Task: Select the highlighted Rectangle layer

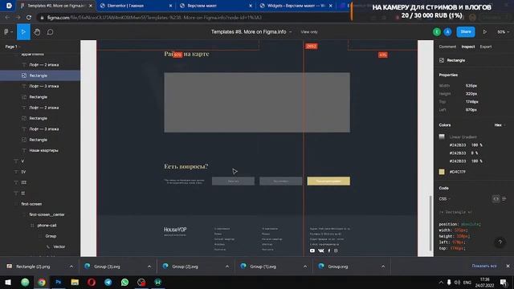Action: click(x=40, y=75)
